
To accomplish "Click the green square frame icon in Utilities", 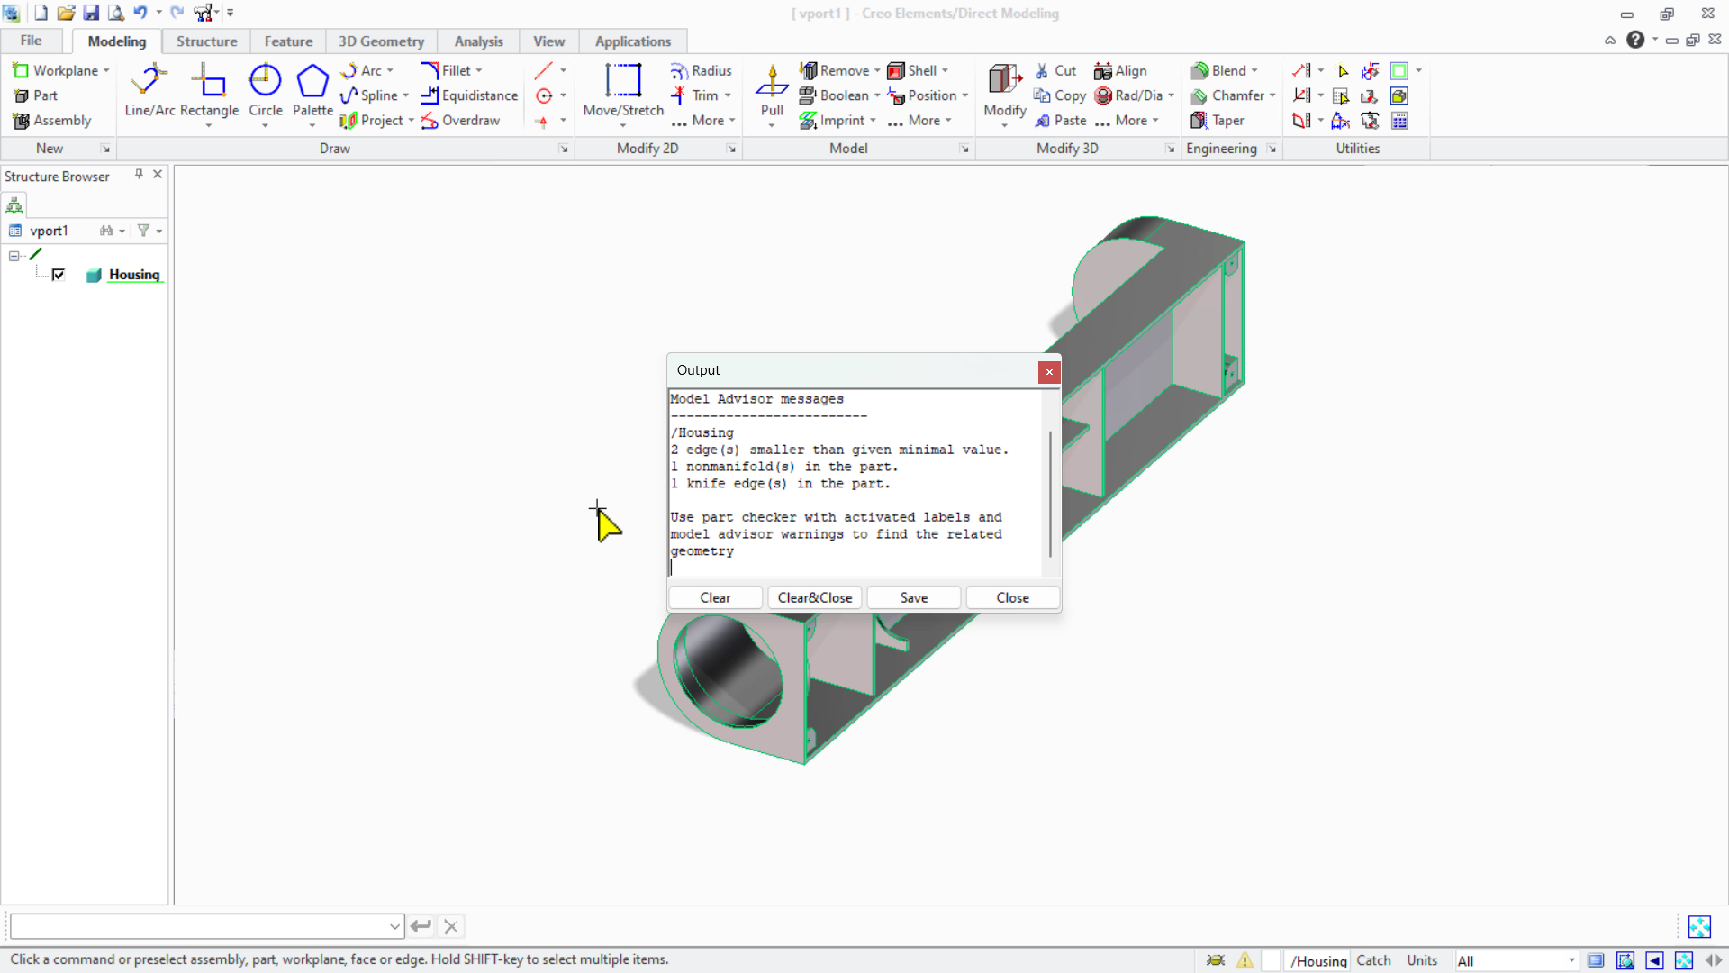I will click(x=1399, y=70).
